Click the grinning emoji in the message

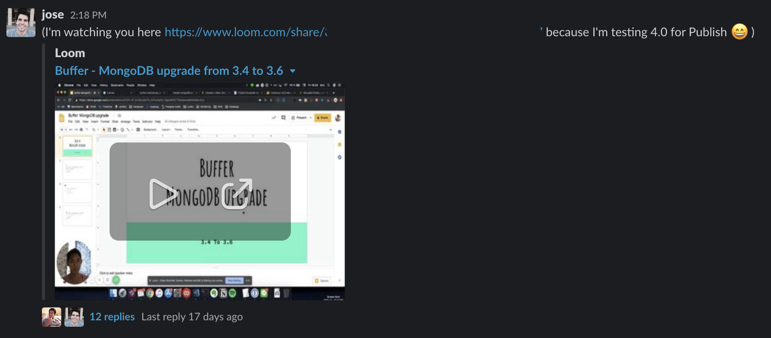740,32
